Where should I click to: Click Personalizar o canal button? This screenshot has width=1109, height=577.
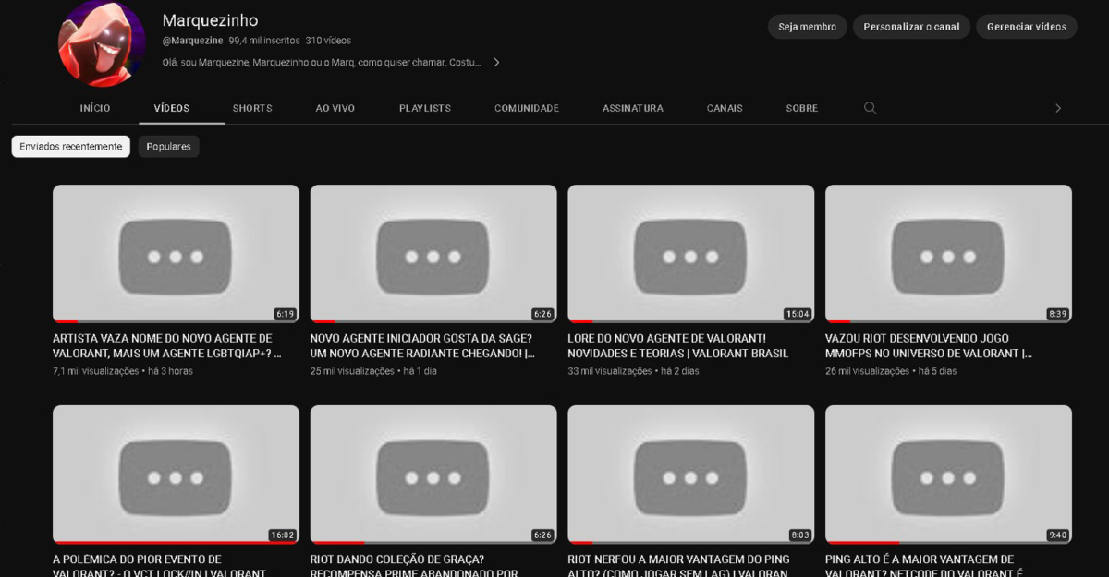point(911,27)
